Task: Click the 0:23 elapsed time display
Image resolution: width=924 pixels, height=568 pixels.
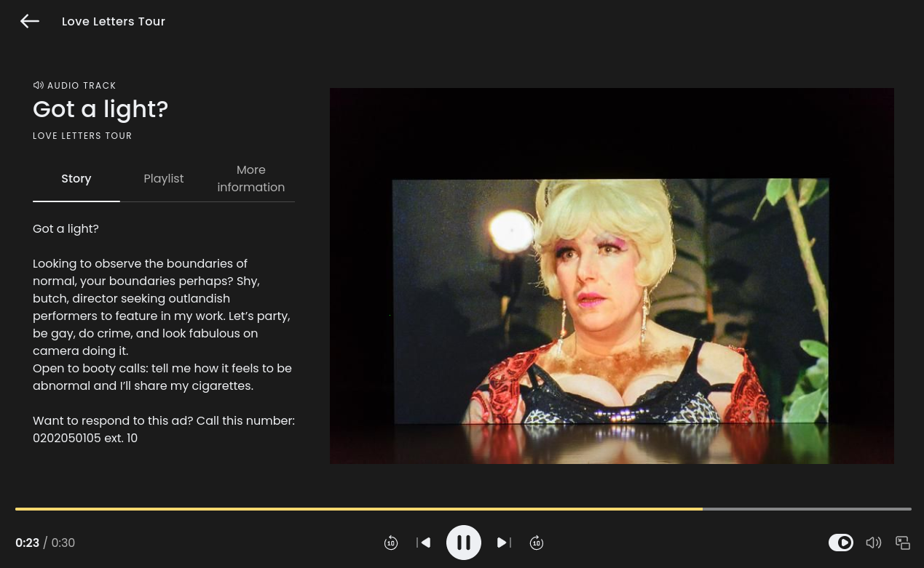Action: tap(27, 543)
